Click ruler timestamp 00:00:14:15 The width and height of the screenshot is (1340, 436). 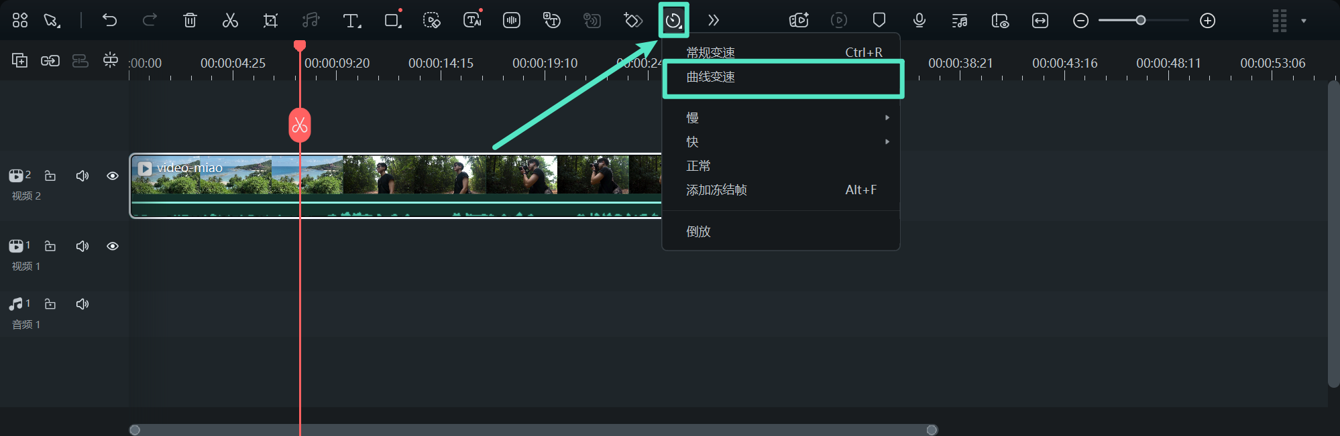click(441, 63)
